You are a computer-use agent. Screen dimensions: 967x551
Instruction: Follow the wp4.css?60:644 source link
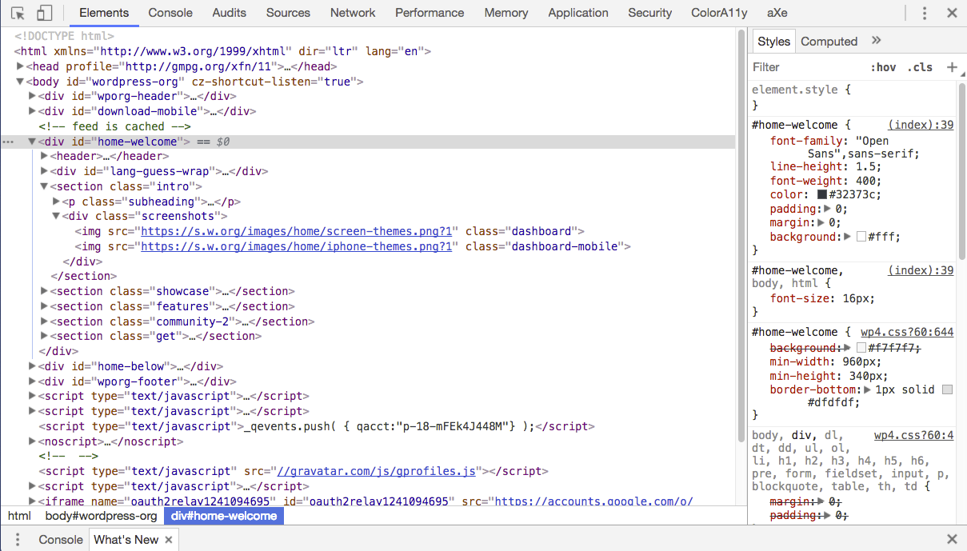(907, 331)
